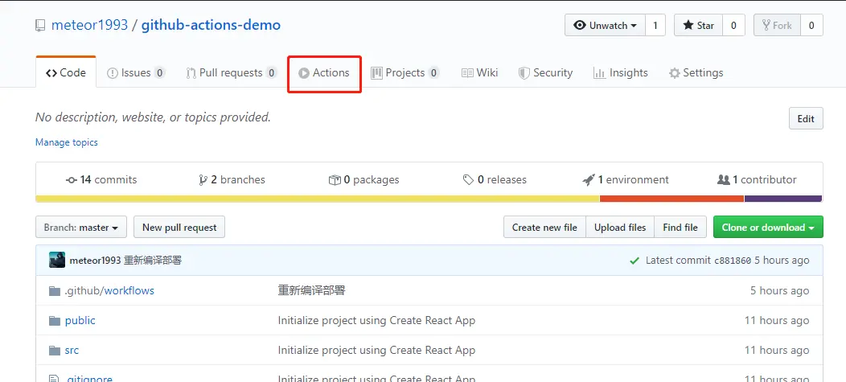Click the repository book icon
This screenshot has width=846, height=382.
(40, 26)
